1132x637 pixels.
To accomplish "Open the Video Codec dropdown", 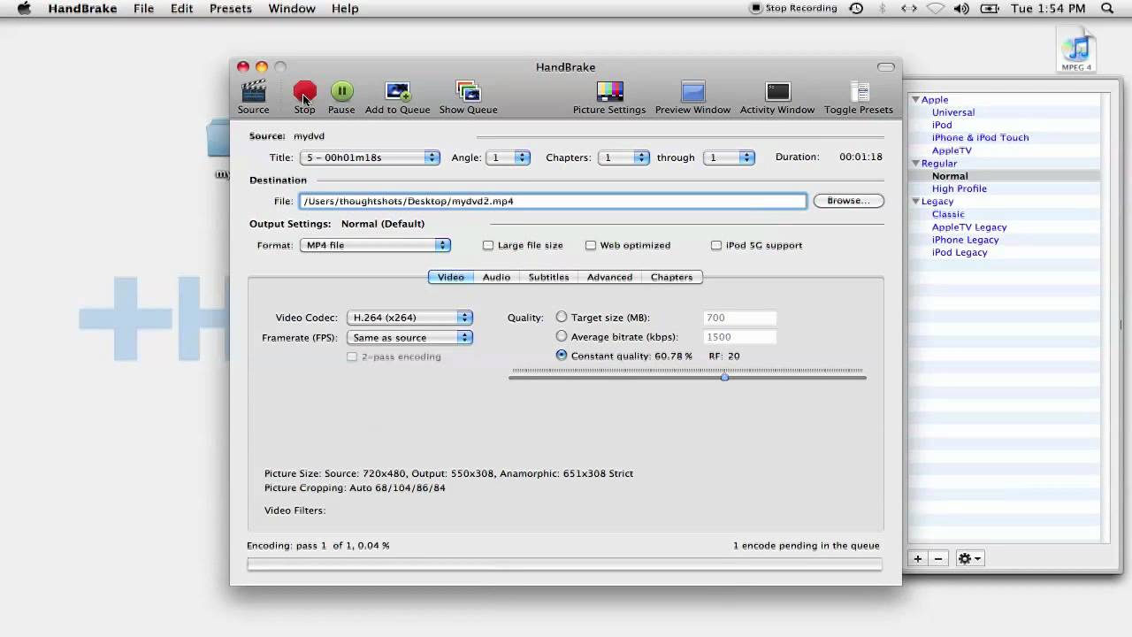I will (x=409, y=317).
